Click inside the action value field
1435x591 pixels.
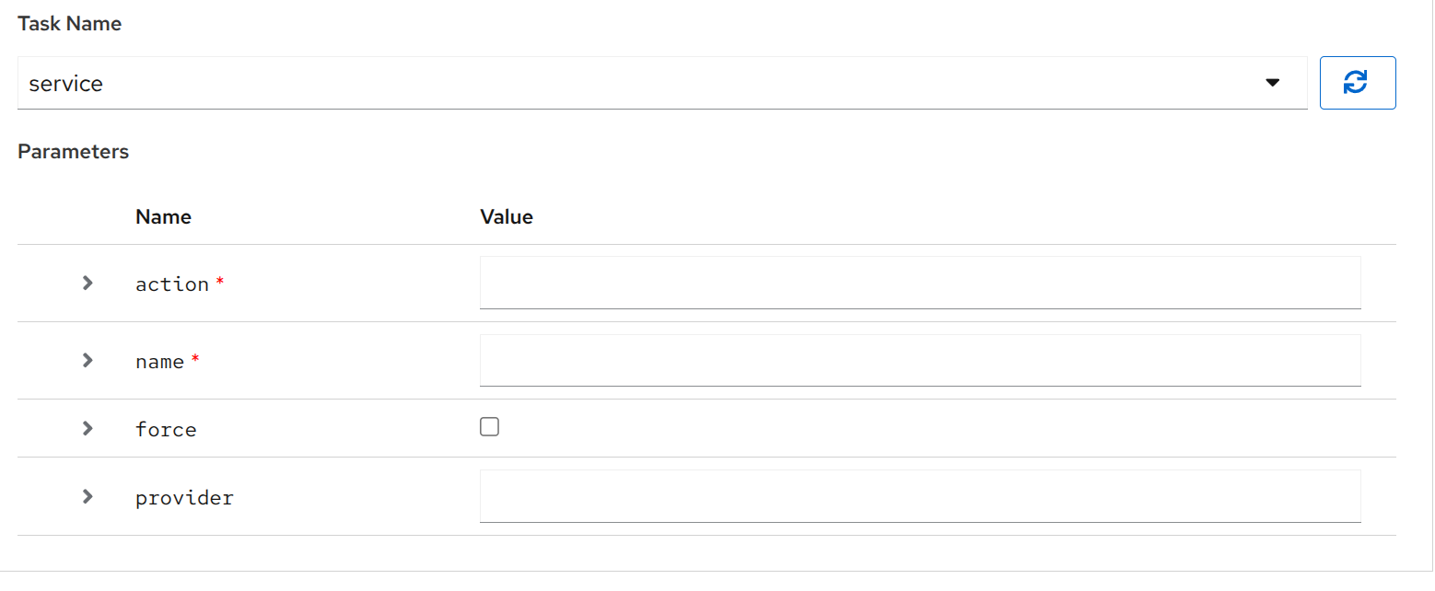(x=919, y=283)
